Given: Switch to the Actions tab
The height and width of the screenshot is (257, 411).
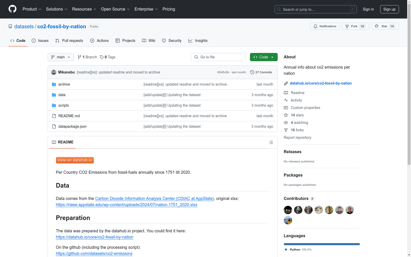Looking at the screenshot, I should pos(99,41).
